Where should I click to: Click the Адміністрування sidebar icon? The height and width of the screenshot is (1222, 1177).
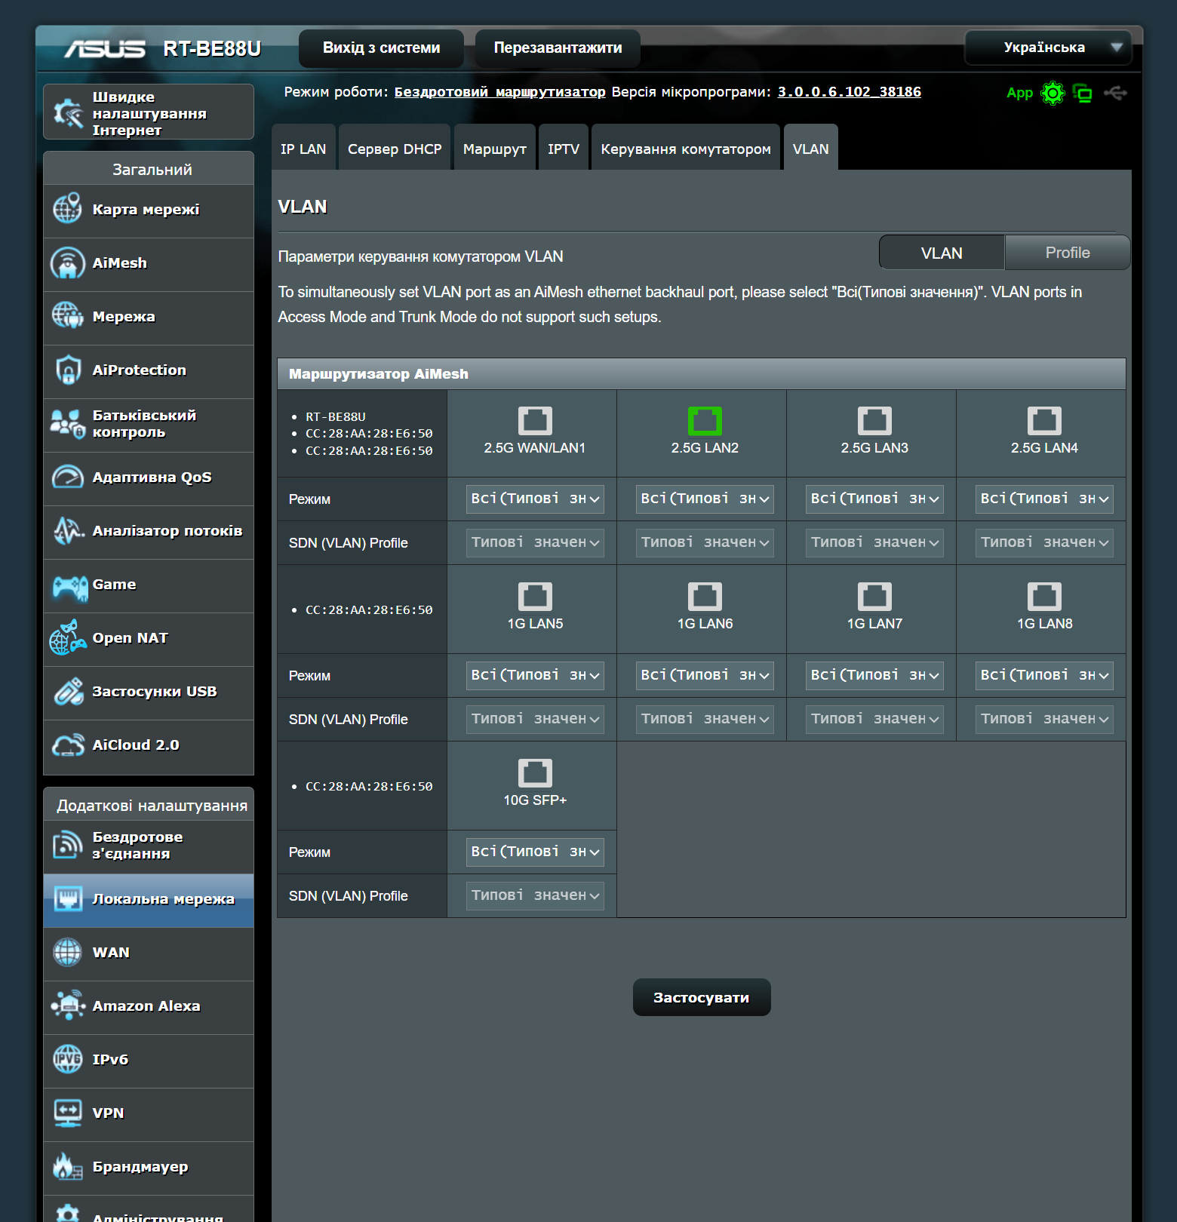click(67, 1213)
